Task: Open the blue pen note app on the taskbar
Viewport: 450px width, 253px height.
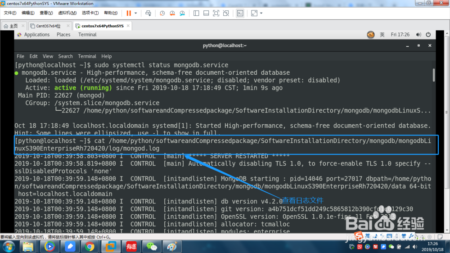Action: pyautogui.click(x=70, y=247)
